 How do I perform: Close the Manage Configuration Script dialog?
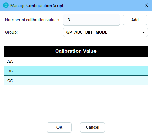pyautogui.click(x=146, y=5)
